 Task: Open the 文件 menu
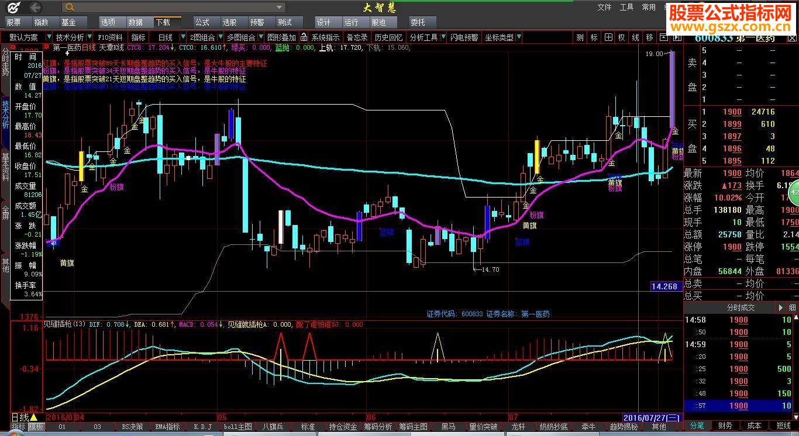click(x=604, y=8)
